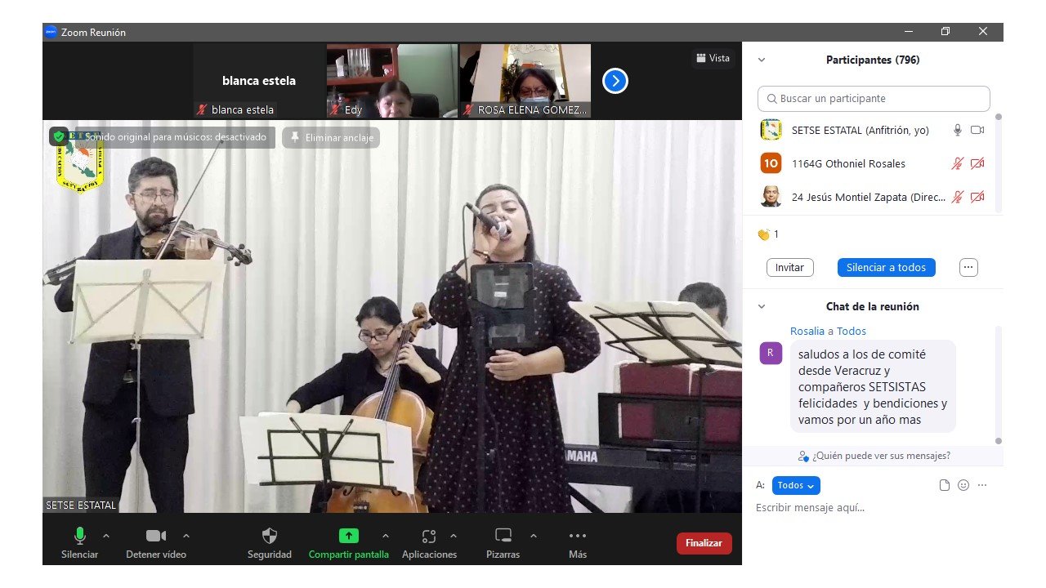Expand arrow beside Aplicaciones
The height and width of the screenshot is (588, 1046).
click(454, 536)
